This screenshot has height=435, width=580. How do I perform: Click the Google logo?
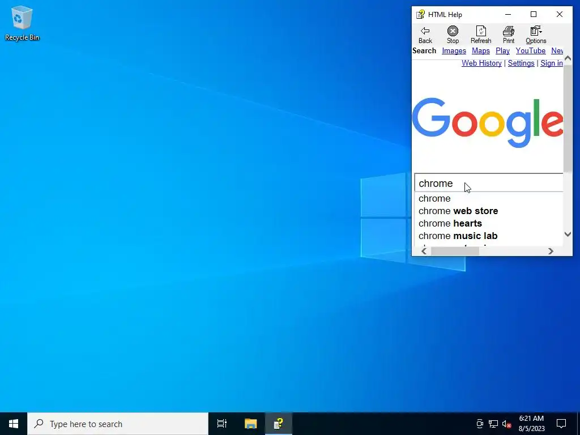(x=488, y=123)
